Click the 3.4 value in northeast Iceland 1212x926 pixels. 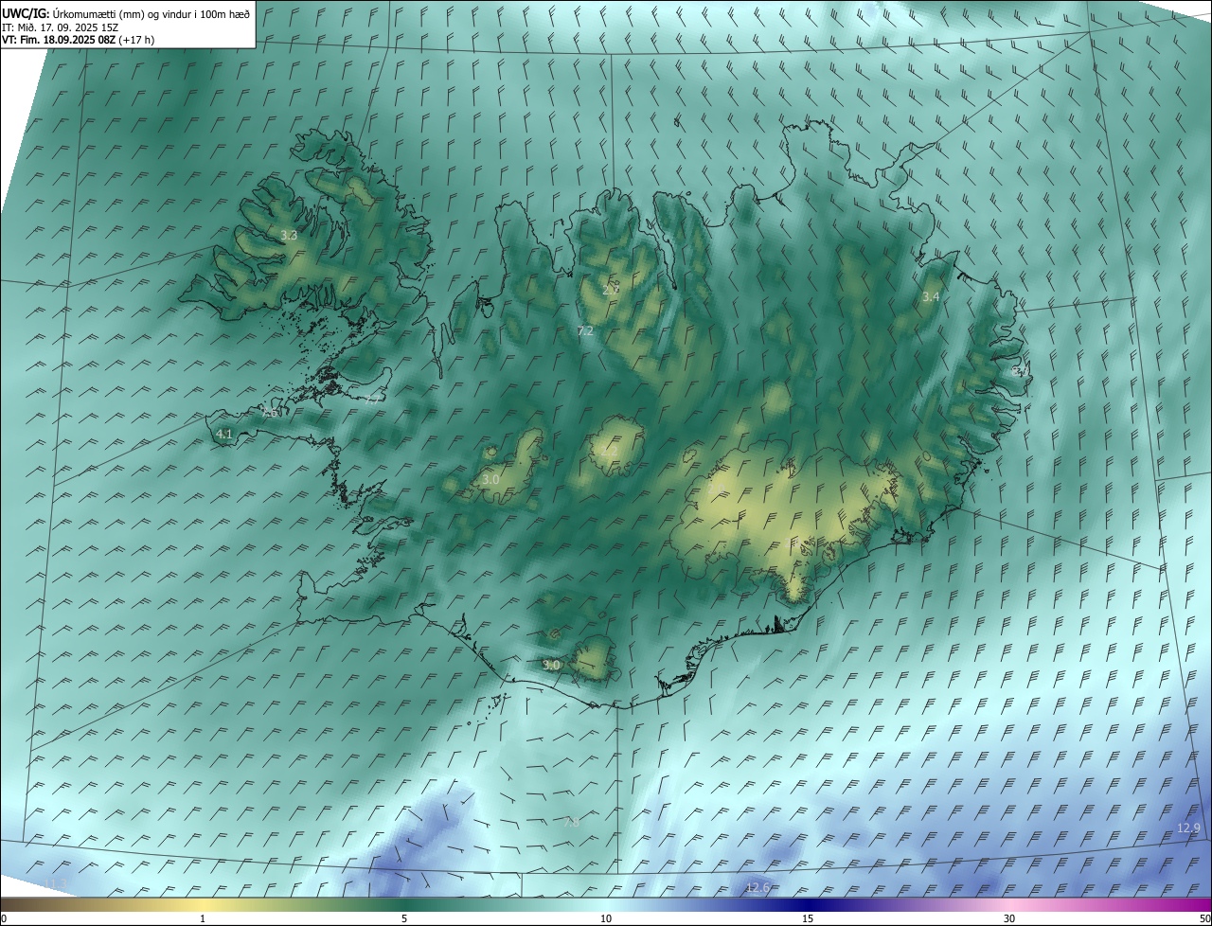point(931,296)
